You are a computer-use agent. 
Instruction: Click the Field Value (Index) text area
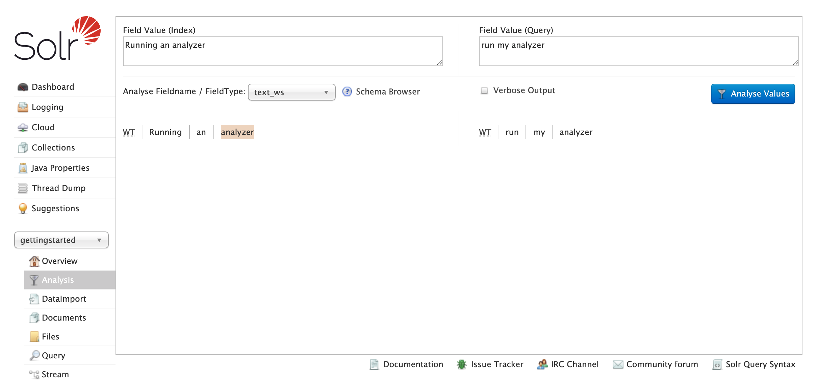(283, 51)
